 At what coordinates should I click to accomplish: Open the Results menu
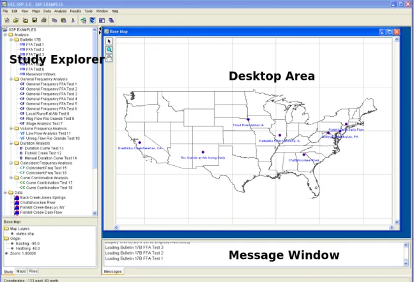pos(75,11)
